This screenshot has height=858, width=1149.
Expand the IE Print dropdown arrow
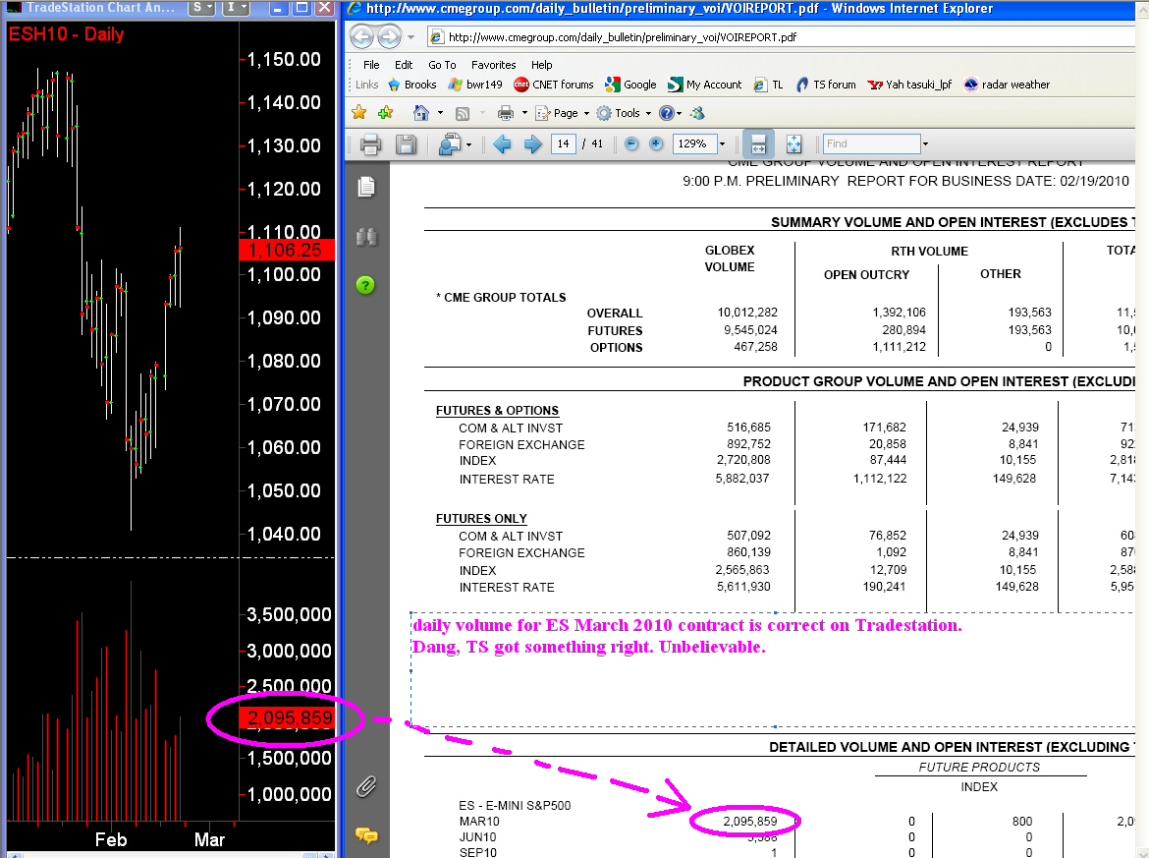click(524, 113)
